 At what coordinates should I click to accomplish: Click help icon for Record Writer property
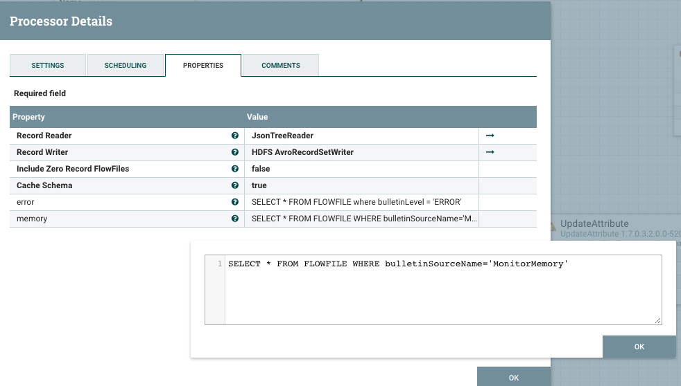click(x=235, y=152)
